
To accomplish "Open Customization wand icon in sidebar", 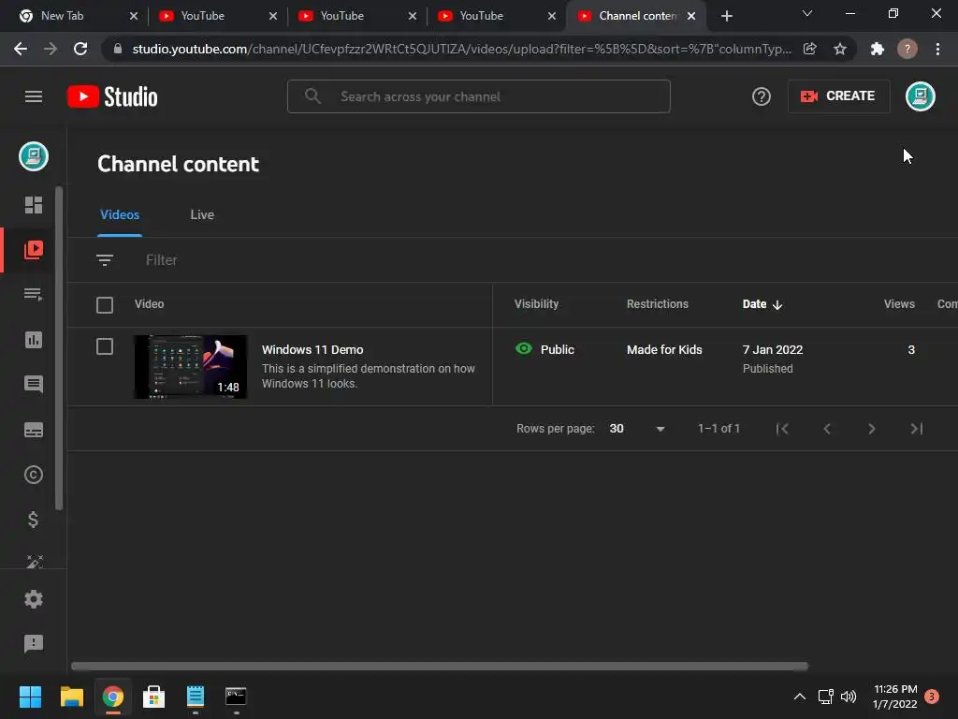I will point(35,561).
